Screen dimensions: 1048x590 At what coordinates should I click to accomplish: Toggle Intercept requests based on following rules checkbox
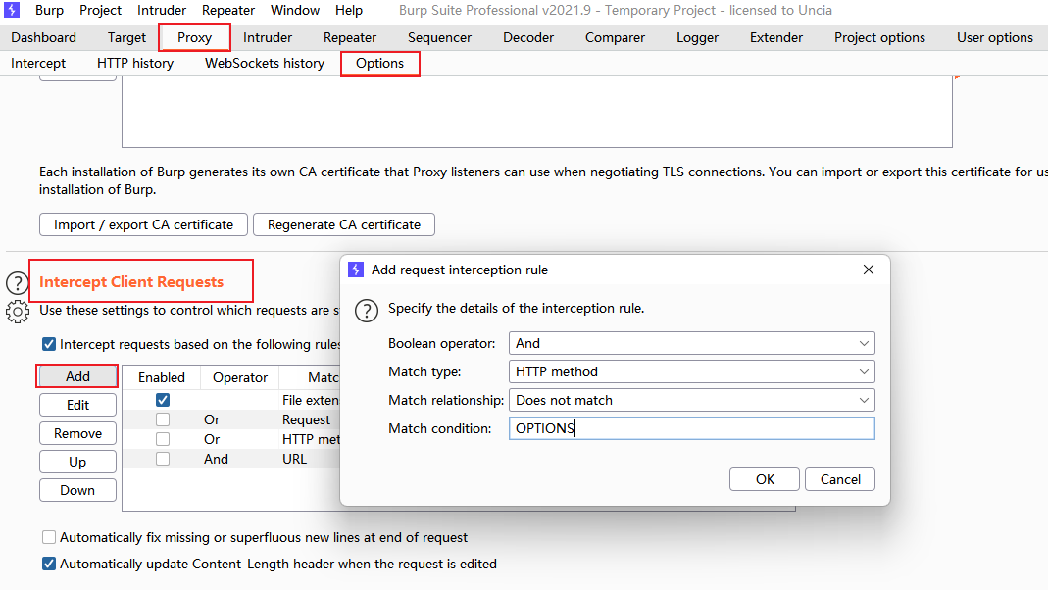coord(49,344)
